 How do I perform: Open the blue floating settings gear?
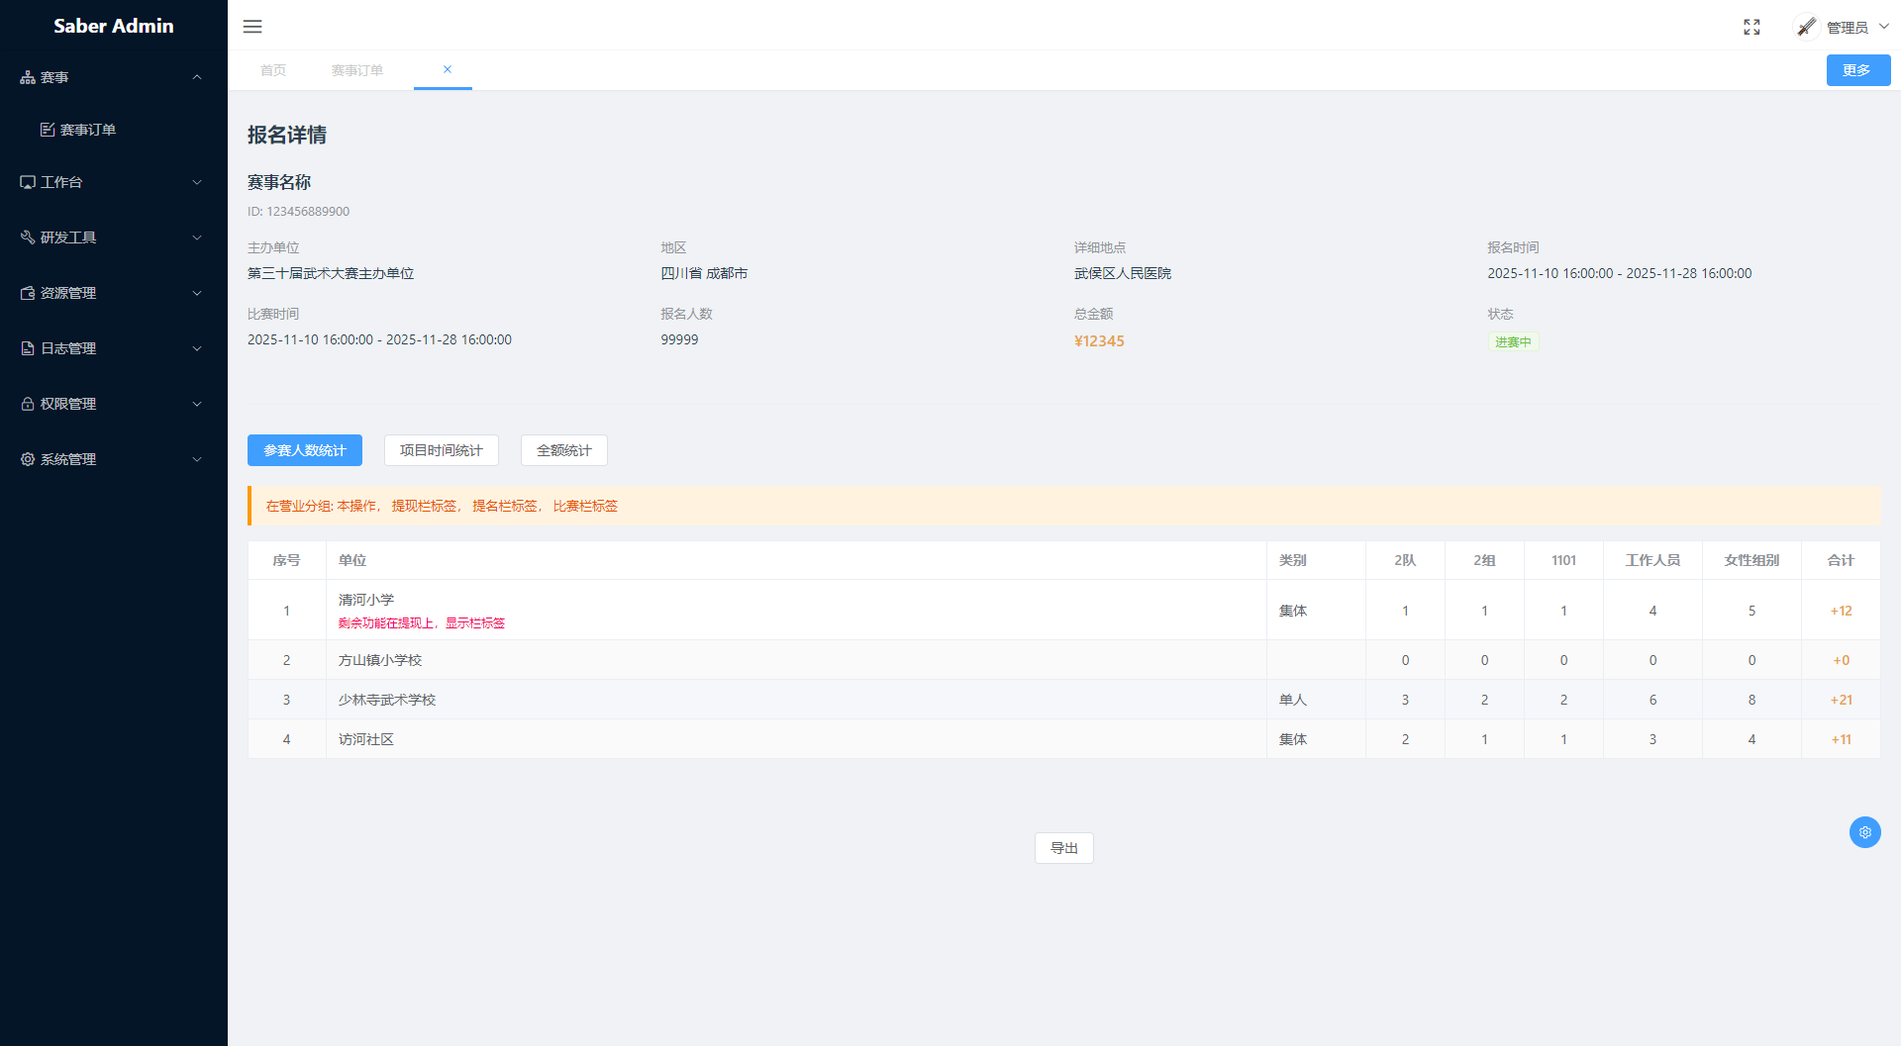click(x=1864, y=832)
